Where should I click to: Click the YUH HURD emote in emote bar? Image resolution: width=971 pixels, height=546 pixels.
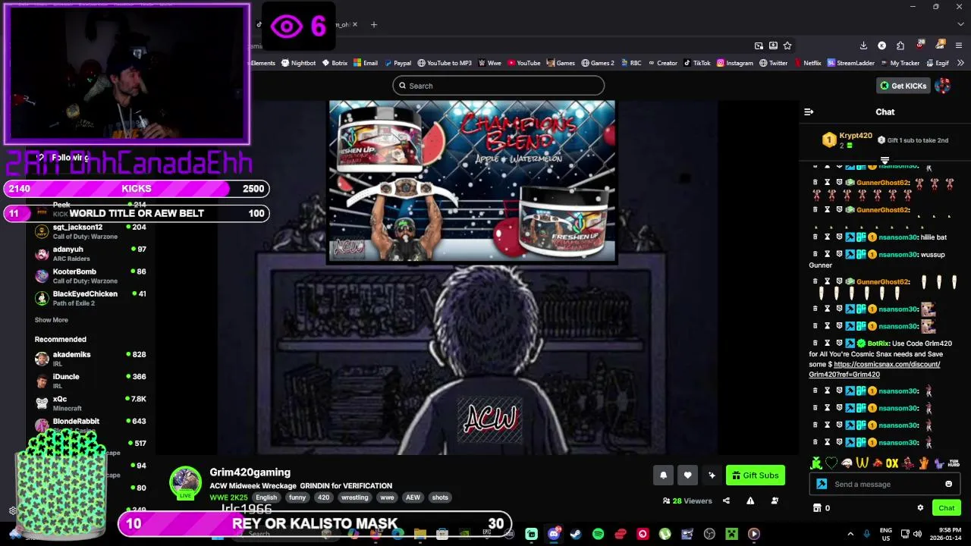point(954,463)
